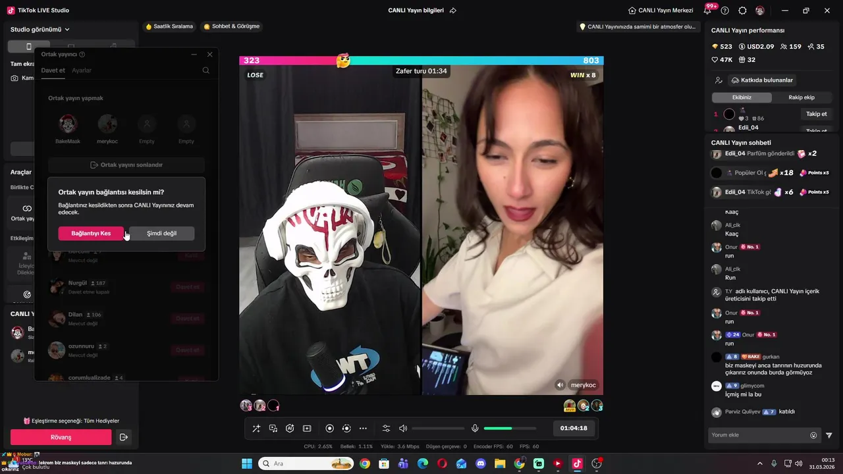The width and height of the screenshot is (843, 474).
Task: Click the chat filter funnel icon
Action: (x=829, y=435)
